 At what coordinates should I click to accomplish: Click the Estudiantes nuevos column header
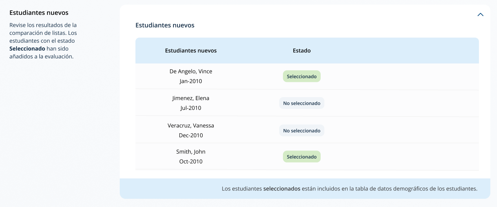coord(191,51)
